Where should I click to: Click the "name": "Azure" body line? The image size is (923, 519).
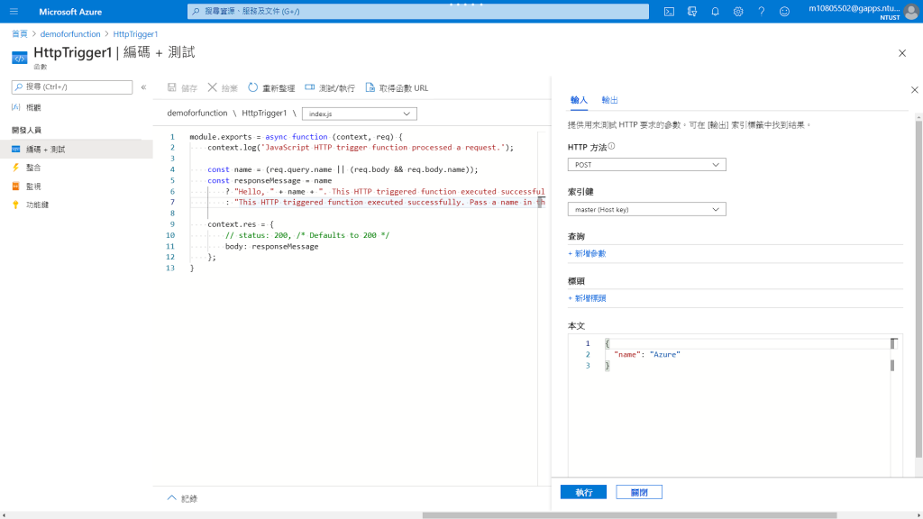pyautogui.click(x=646, y=354)
